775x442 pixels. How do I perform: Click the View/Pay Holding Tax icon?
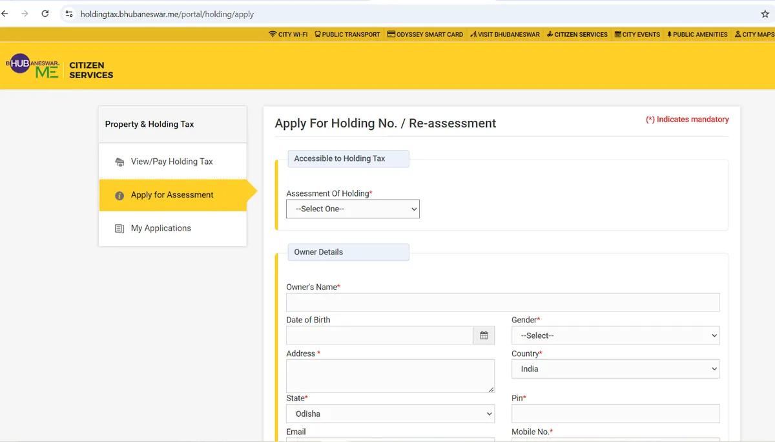pyautogui.click(x=119, y=162)
